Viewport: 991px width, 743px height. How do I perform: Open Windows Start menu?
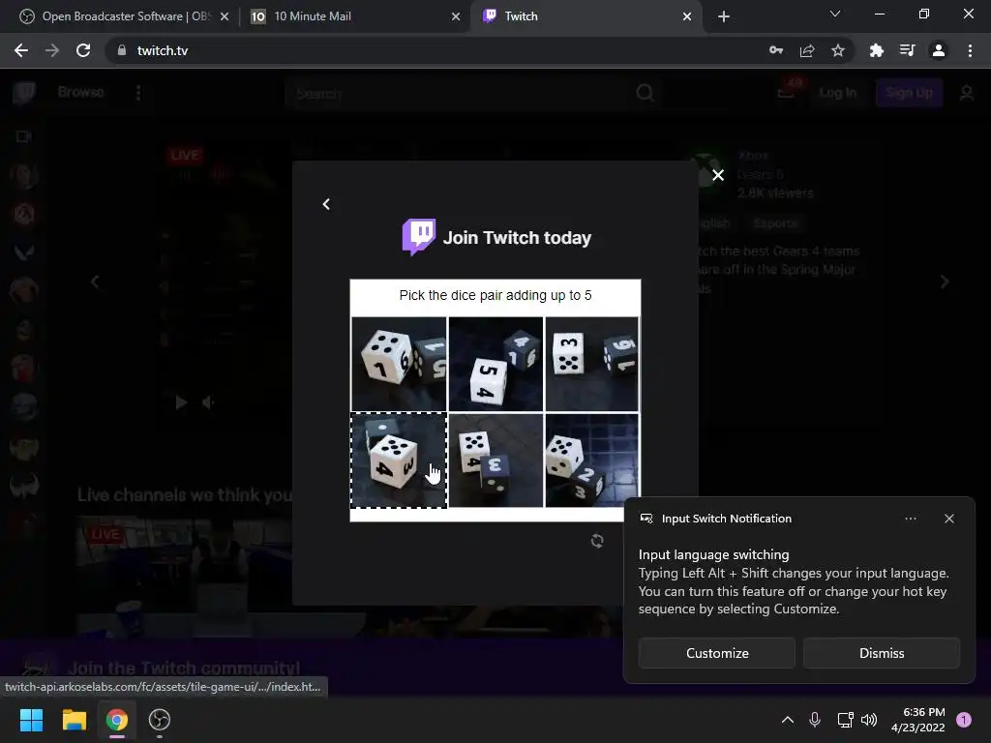click(31, 720)
